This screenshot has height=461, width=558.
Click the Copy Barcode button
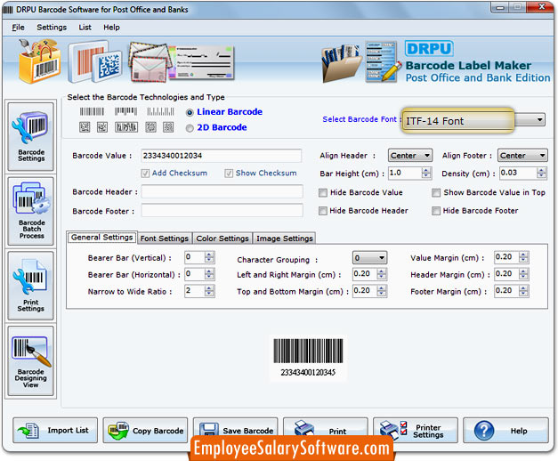(x=145, y=431)
